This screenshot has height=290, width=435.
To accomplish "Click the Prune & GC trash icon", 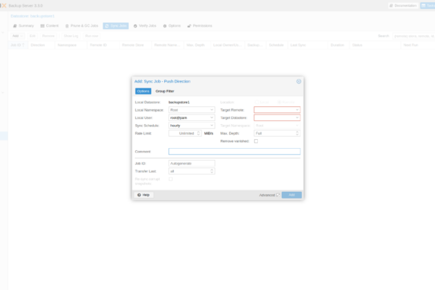I will tap(67, 26).
